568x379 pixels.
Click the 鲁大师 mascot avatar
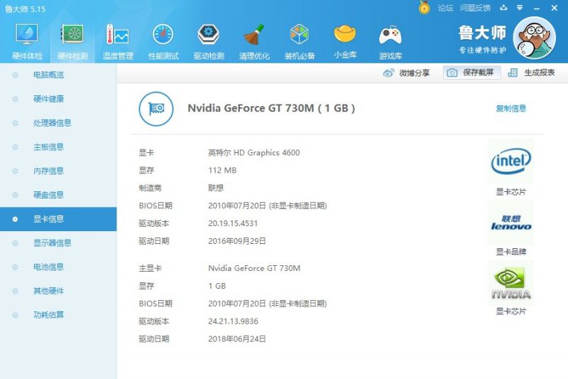tap(535, 38)
